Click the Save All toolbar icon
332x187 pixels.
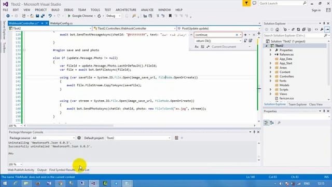(x=43, y=16)
